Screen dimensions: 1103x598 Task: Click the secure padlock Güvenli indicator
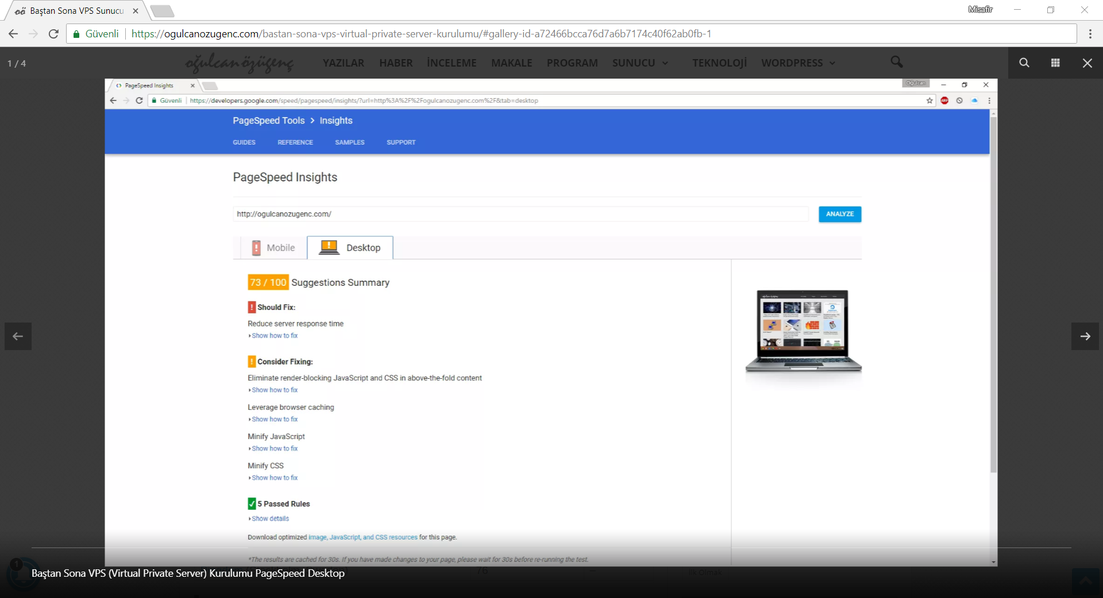pos(96,34)
